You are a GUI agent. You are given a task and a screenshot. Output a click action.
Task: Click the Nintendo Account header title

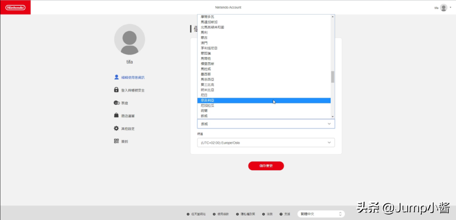228,7
